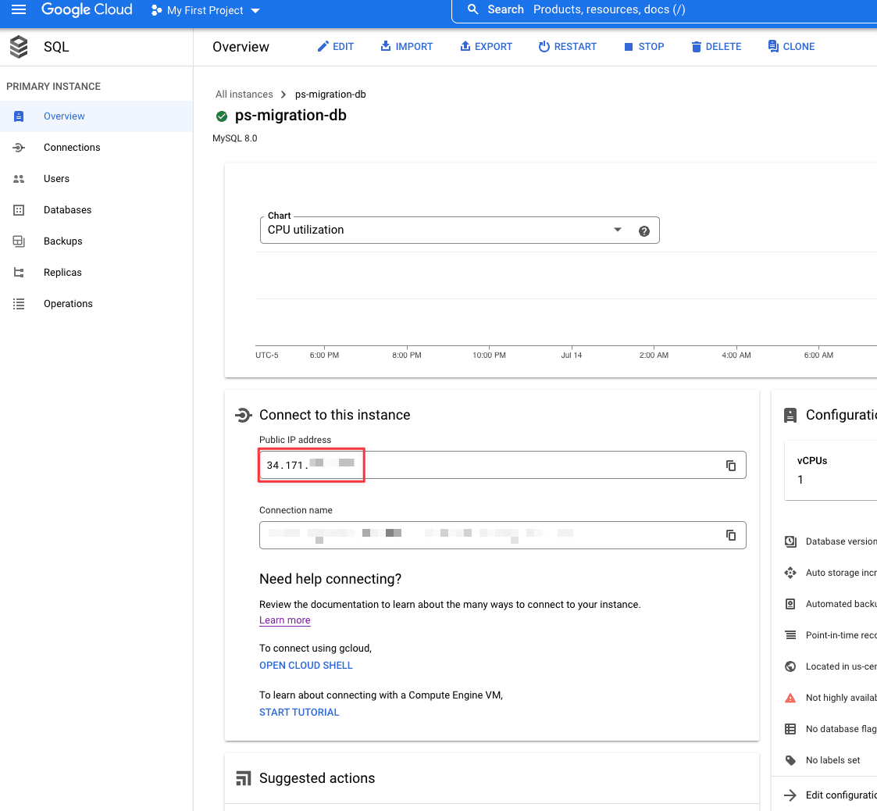
Task: Copy the Public IP address
Action: tap(731, 465)
